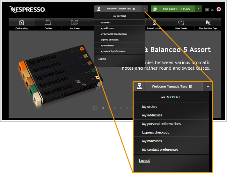
Task: Open Your basket ¥34,020 button
Action: pos(176,9)
